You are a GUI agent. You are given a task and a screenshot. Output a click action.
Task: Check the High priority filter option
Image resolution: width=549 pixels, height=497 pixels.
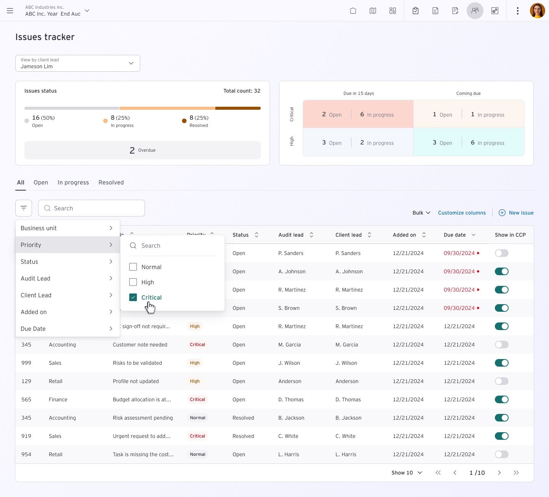click(x=133, y=282)
